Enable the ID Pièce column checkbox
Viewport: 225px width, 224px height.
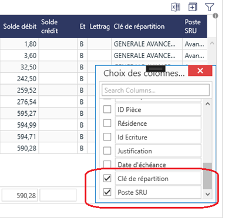(x=107, y=109)
